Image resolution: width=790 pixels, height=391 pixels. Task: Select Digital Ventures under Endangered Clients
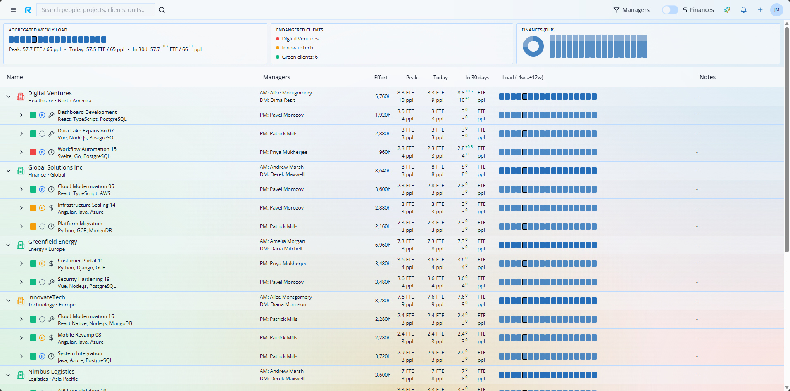click(x=300, y=38)
